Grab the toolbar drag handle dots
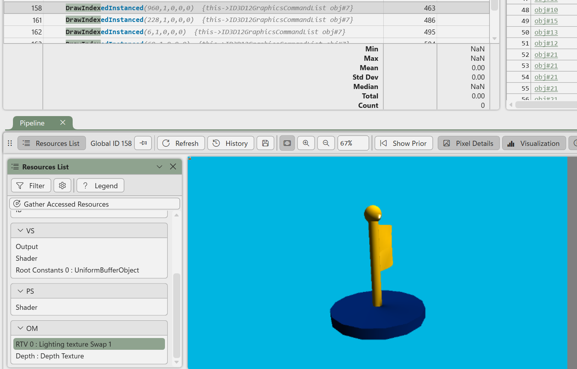The width and height of the screenshot is (577, 369). [10, 143]
